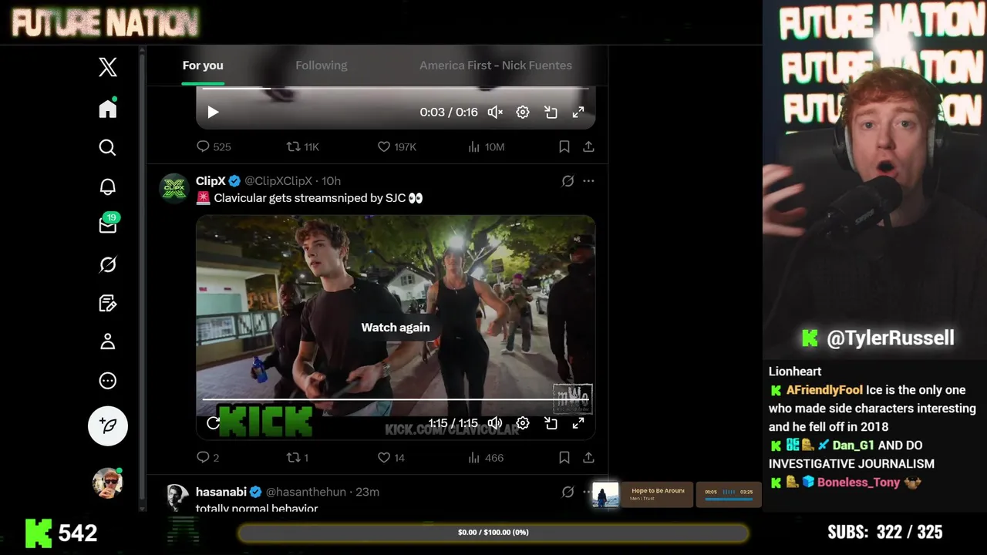Open Notifications bell icon
This screenshot has height=555, width=987.
click(108, 187)
